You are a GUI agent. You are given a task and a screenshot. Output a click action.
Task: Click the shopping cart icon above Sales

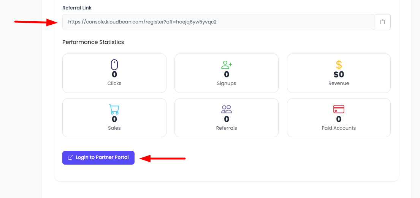pos(114,109)
